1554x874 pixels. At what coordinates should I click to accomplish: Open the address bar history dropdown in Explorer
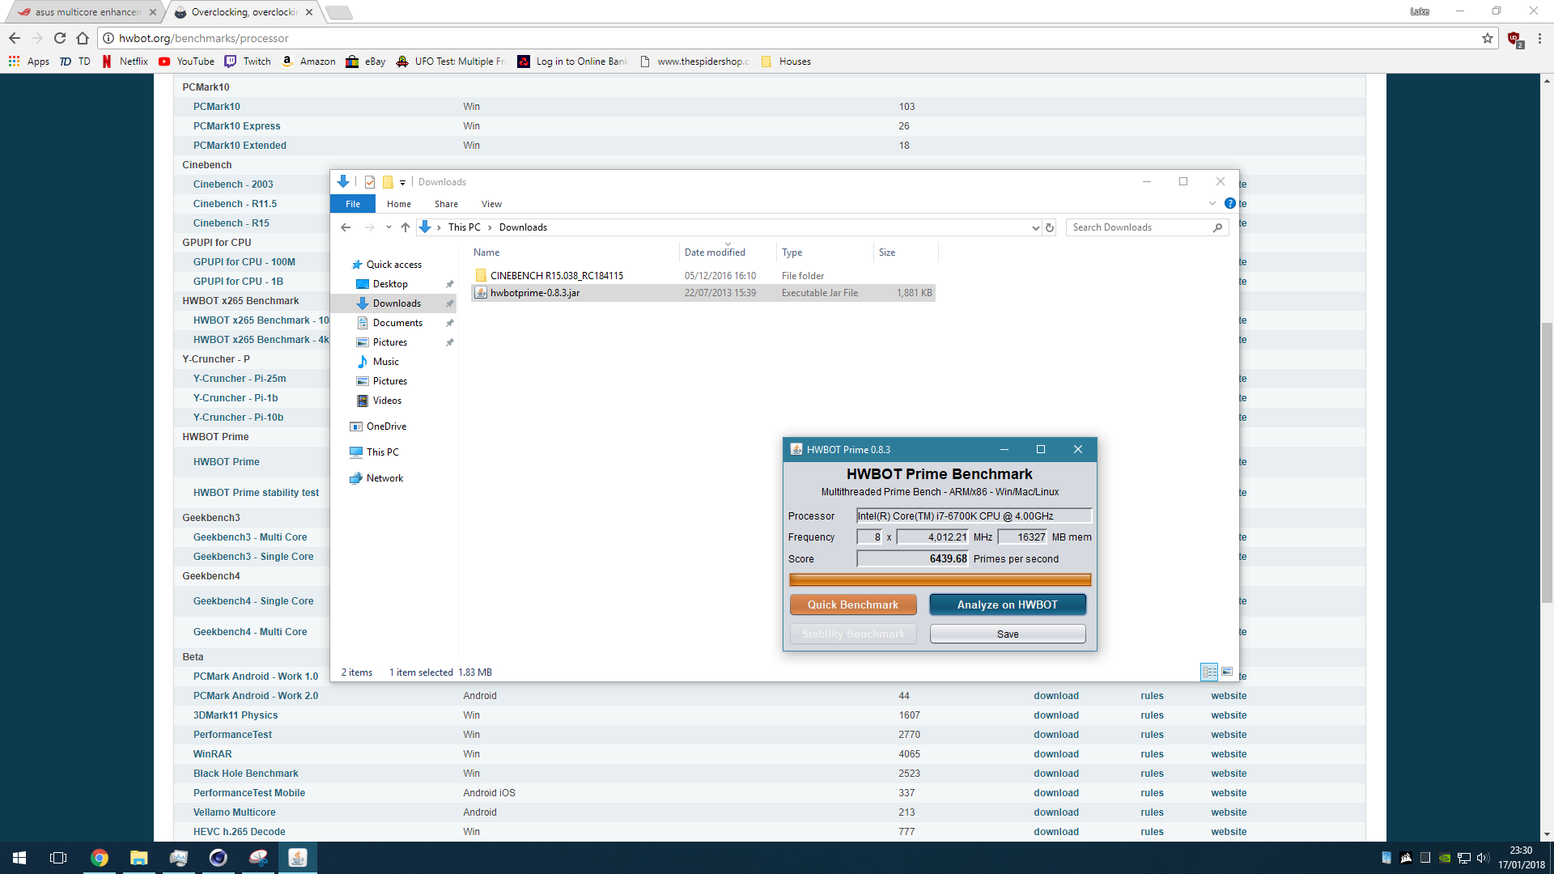(x=1035, y=228)
